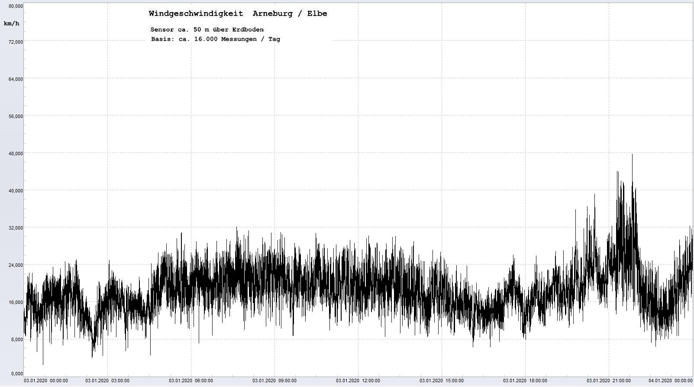
Task: Select the 'Sensor ca. 50 m über Erdboden' text
Action: pyautogui.click(x=207, y=29)
